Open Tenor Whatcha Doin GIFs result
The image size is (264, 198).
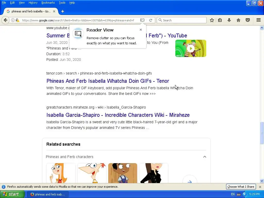click(108, 81)
